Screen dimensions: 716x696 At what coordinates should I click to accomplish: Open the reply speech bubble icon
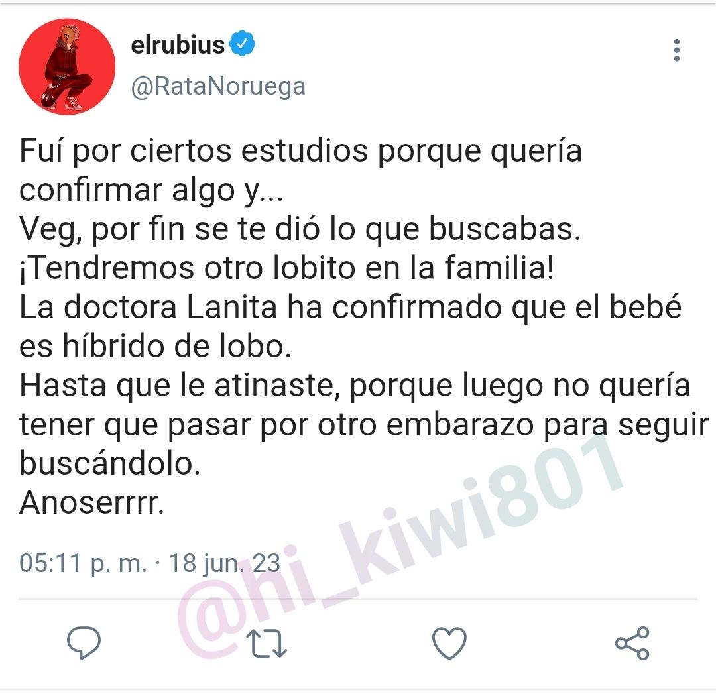click(x=84, y=642)
